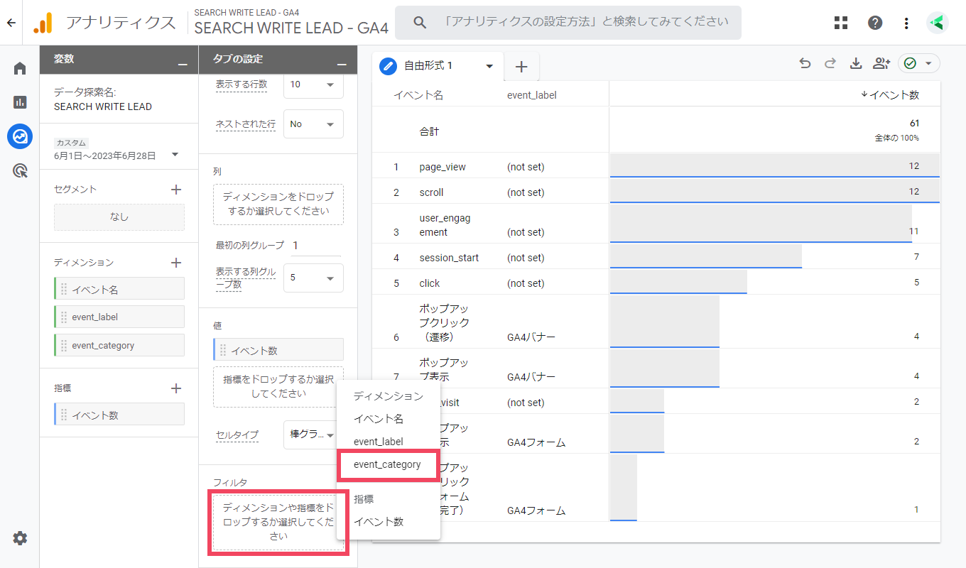Open the help question mark icon
The image size is (966, 568).
(x=875, y=23)
